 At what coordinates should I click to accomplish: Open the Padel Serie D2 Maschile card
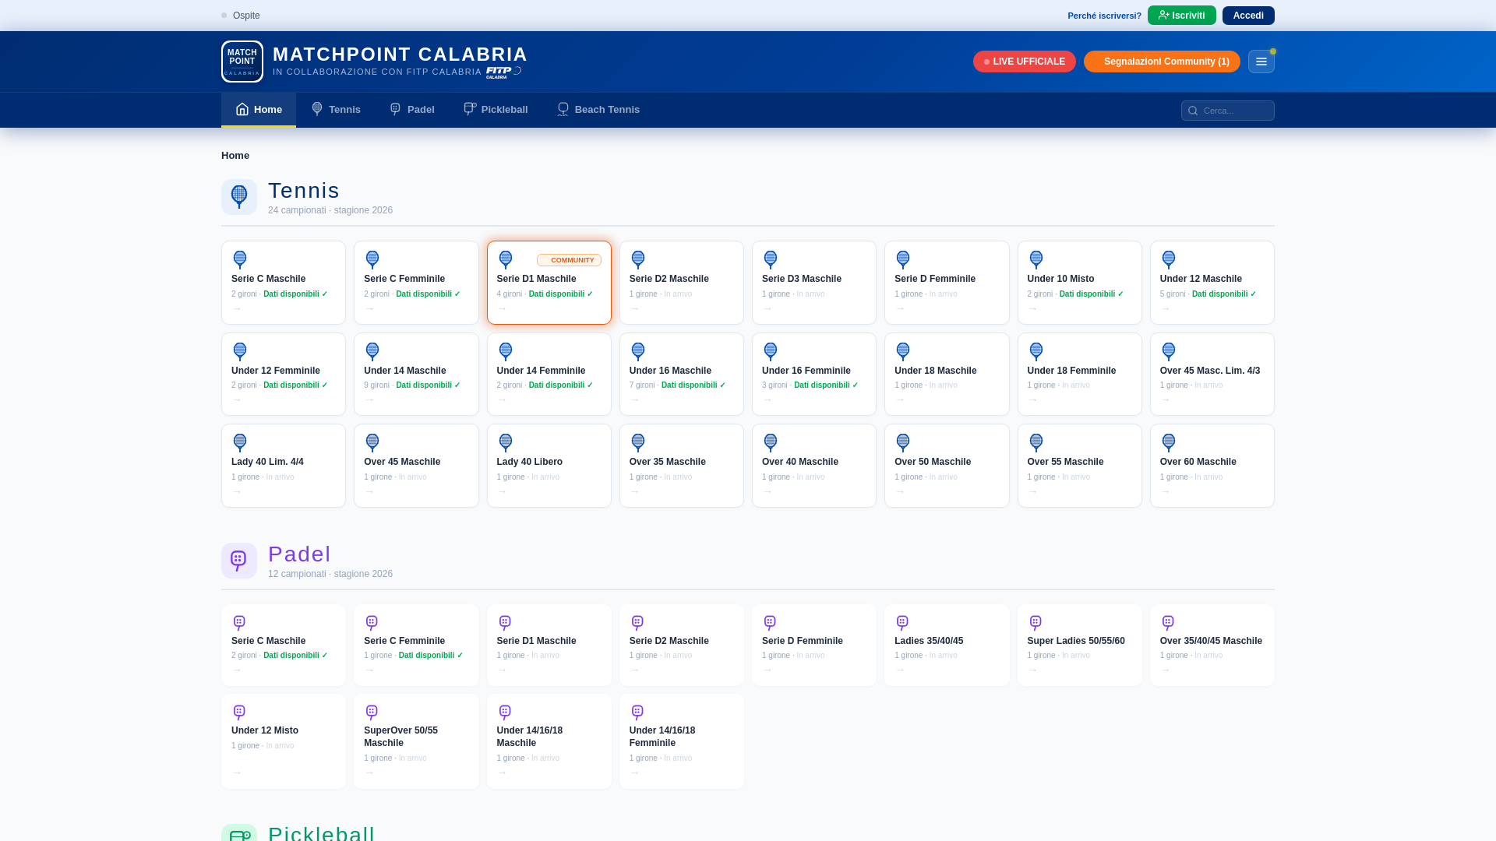(x=682, y=646)
